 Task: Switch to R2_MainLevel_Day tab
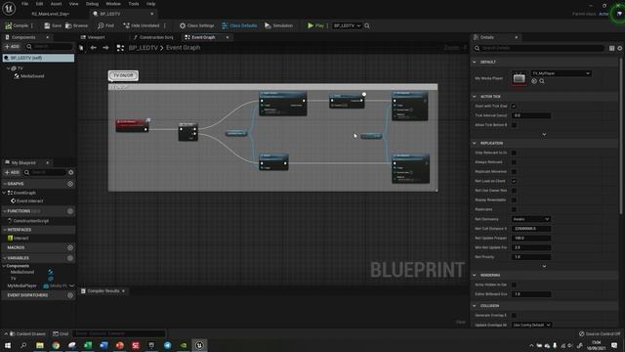coord(50,14)
